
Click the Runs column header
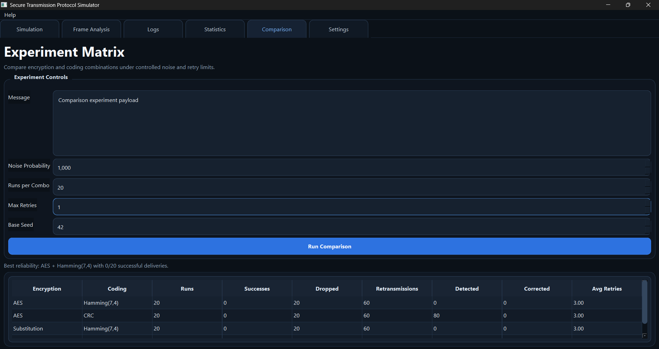187,289
